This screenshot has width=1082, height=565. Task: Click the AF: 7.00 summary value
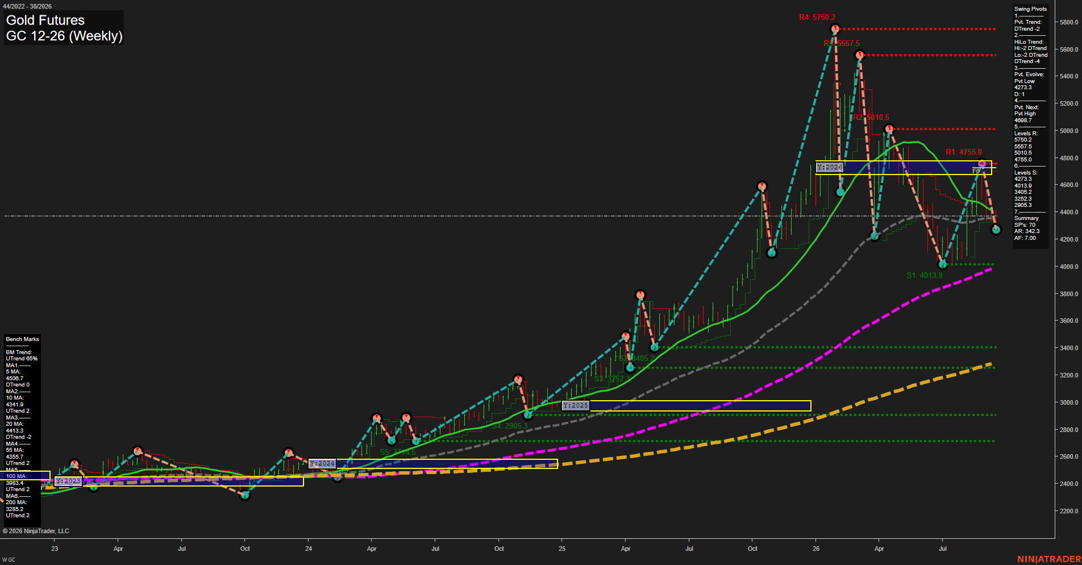(x=1025, y=238)
